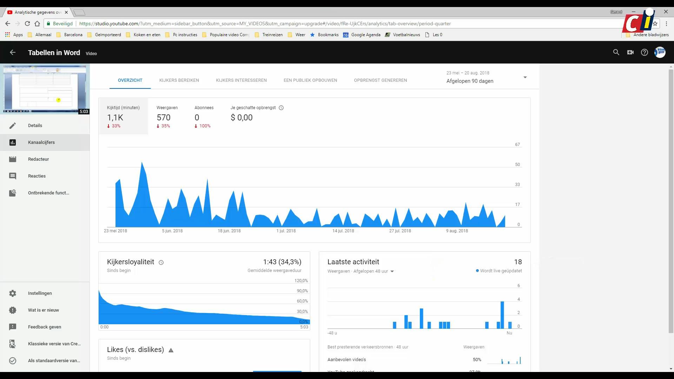The width and height of the screenshot is (674, 379).
Task: Switch to Opbrengst genereren tab
Action: click(381, 80)
